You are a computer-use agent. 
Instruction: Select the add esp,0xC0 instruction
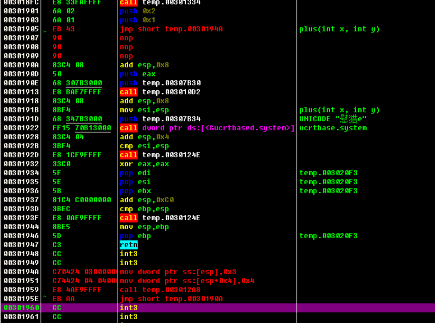pos(147,200)
